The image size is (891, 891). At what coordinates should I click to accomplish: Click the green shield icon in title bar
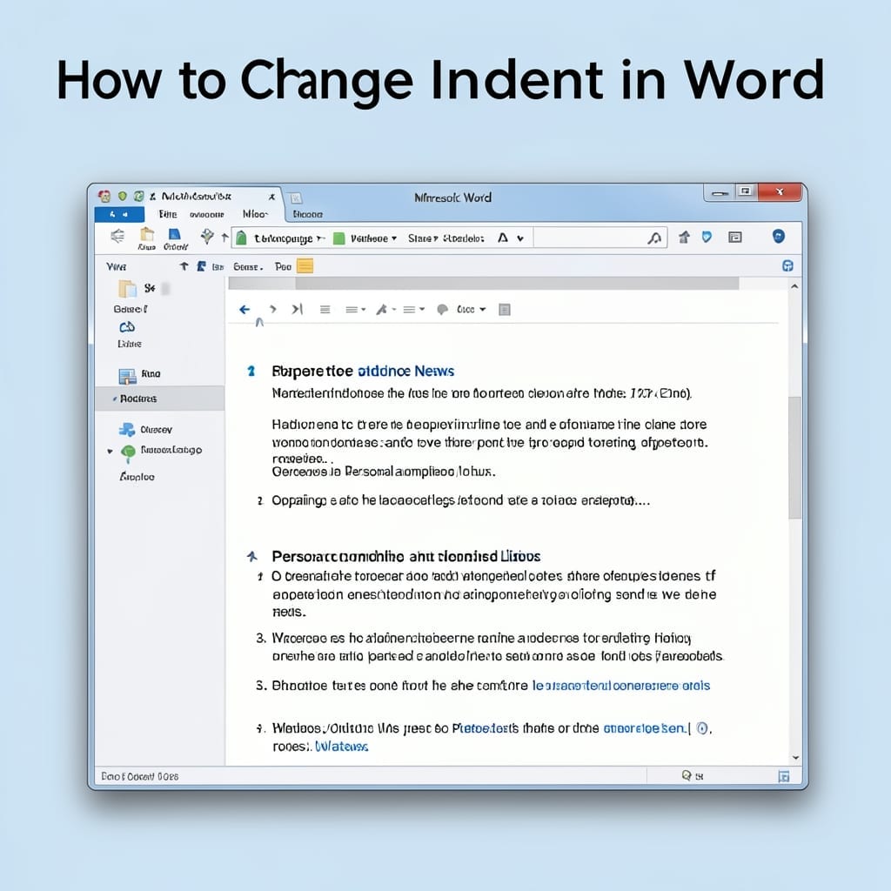122,197
